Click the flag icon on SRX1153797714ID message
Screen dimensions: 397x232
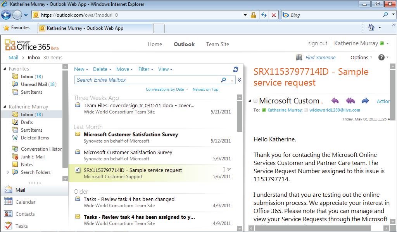[229, 170]
